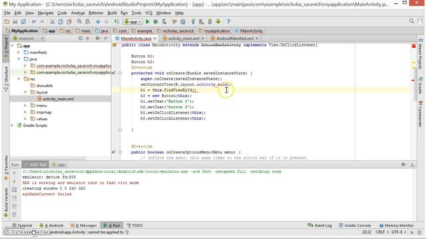Open the 0: Messages tool window
Image resolution: width=426 pixels, height=239 pixels.
point(83,226)
